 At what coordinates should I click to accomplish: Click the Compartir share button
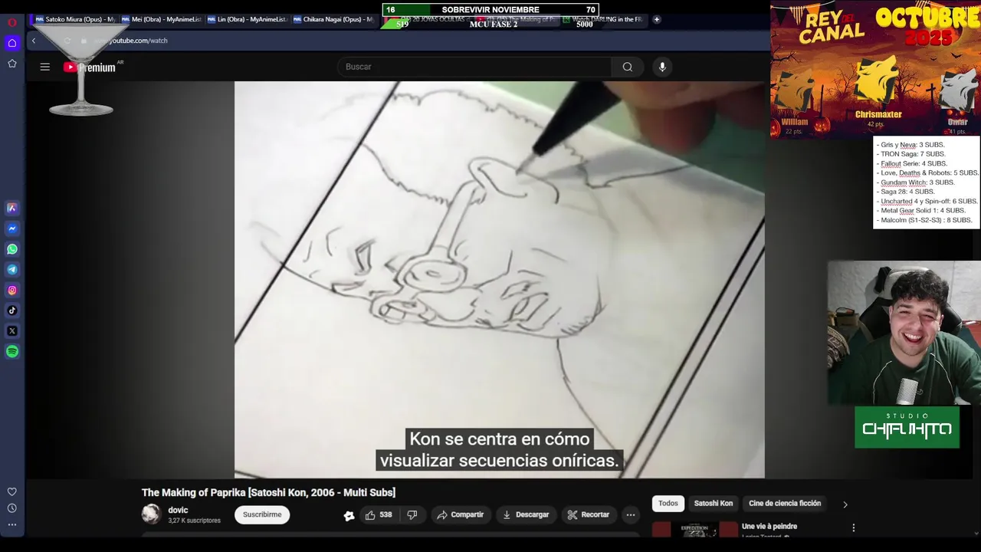click(460, 515)
